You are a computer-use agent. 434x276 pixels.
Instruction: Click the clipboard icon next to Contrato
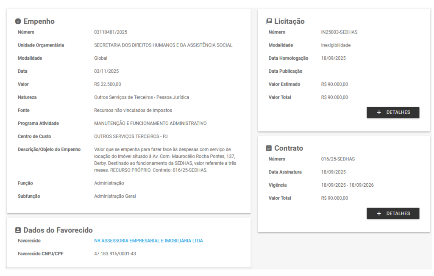269,149
